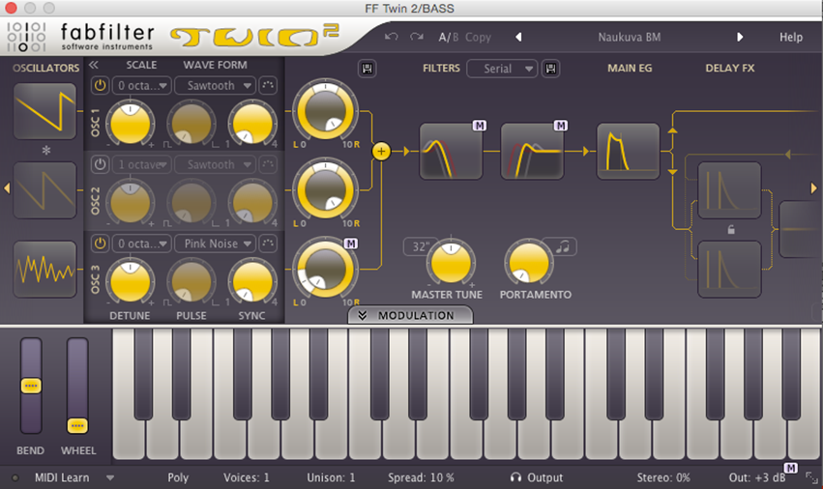The height and width of the screenshot is (489, 823).
Task: Click the oscillator mixer plus icon
Action: (380, 151)
